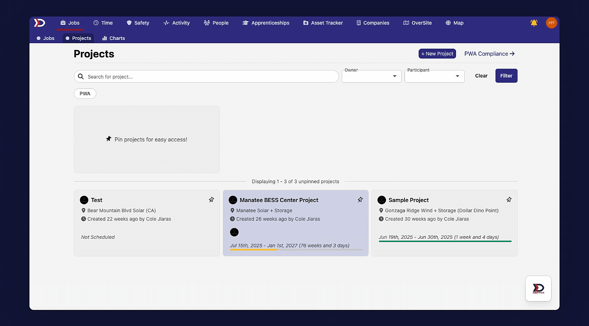Open the OverSite menu
The width and height of the screenshot is (589, 326).
[x=417, y=22]
